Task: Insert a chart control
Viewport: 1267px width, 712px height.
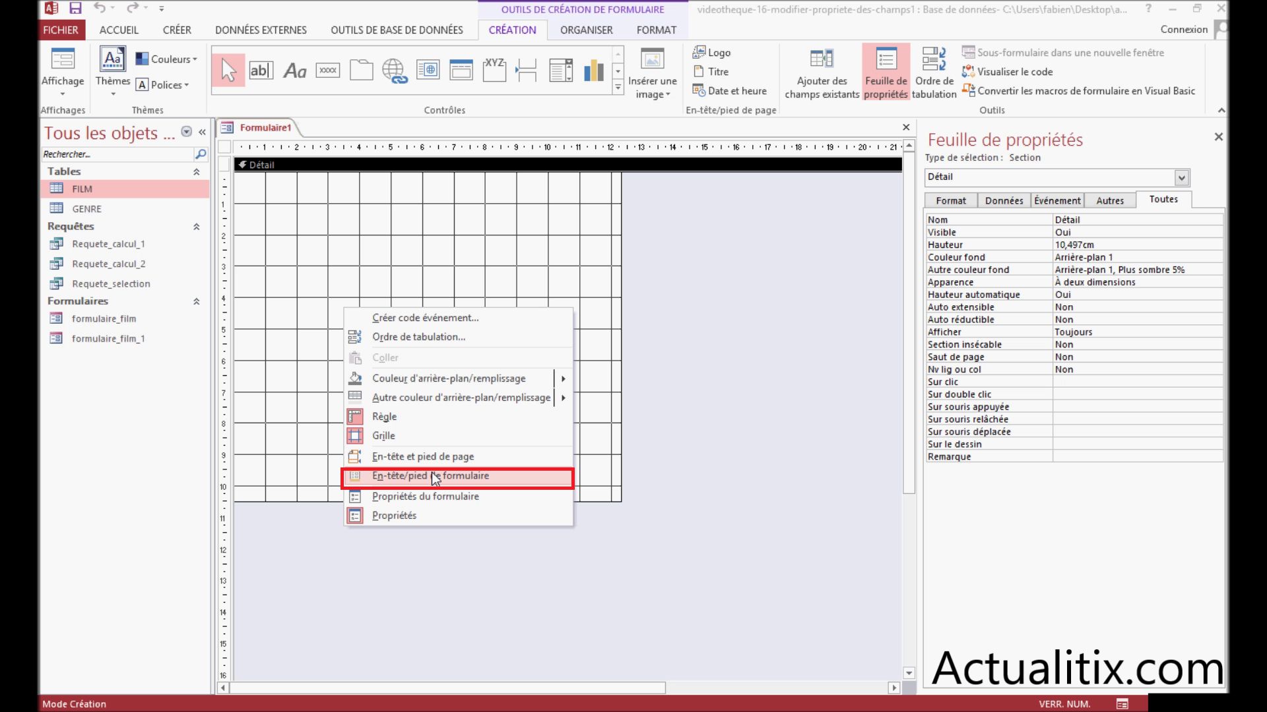Action: [x=594, y=71]
